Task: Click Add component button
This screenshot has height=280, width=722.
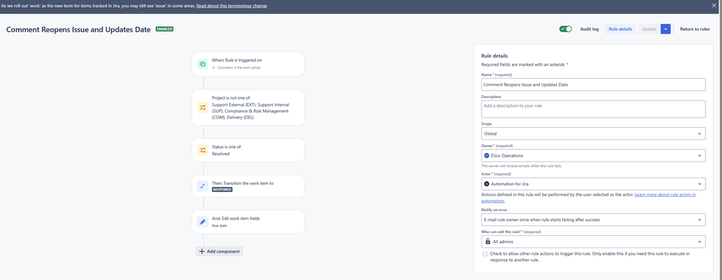Action: pyautogui.click(x=219, y=251)
